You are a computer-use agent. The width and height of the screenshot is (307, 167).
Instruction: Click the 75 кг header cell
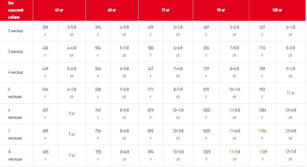coord(166,10)
